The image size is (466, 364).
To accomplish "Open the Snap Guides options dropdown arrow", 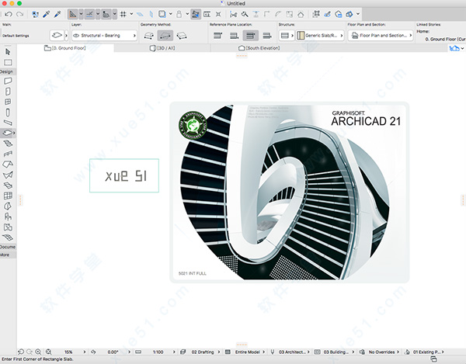I will coord(98,14).
